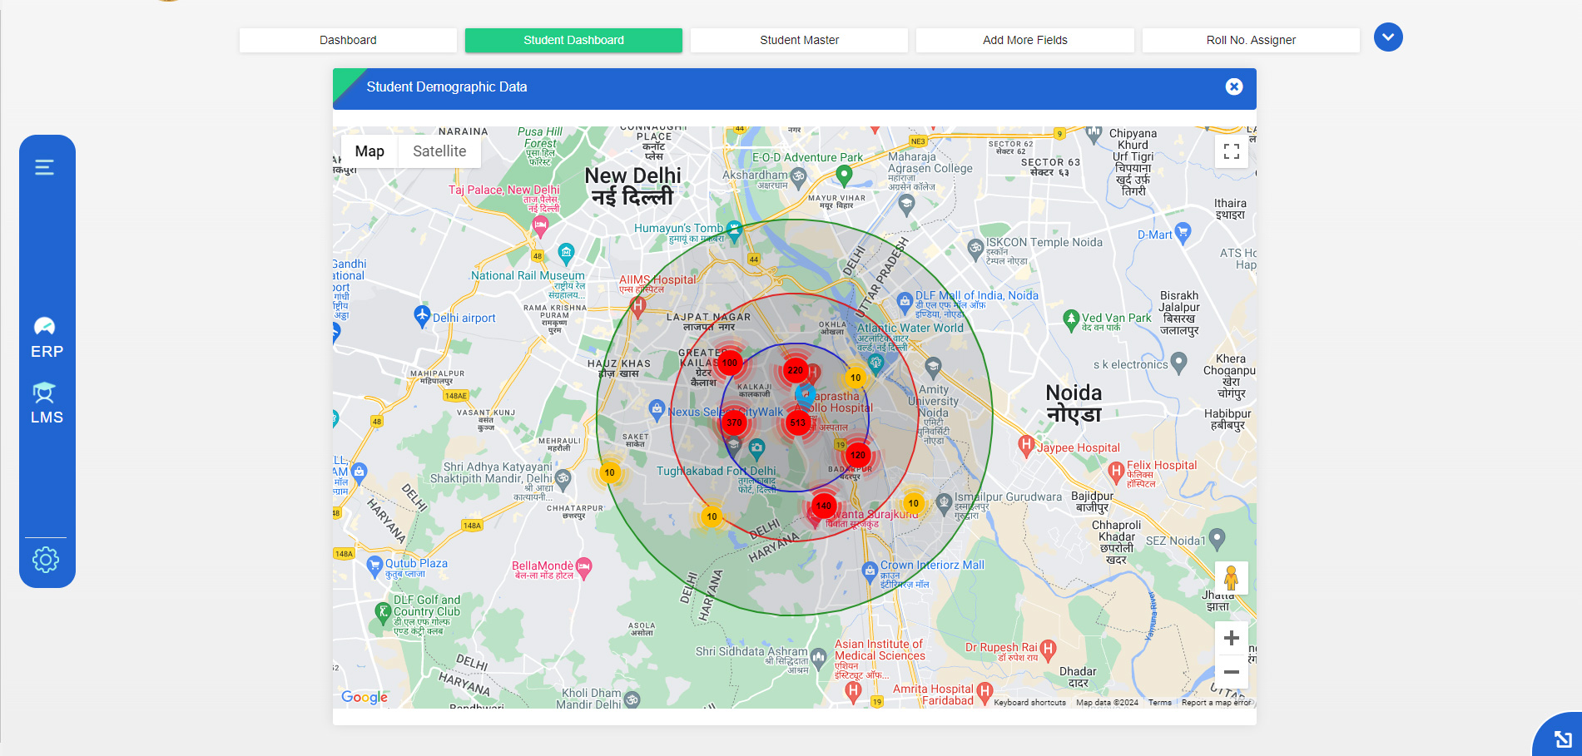Select the Student Dashboard tab

(x=573, y=40)
